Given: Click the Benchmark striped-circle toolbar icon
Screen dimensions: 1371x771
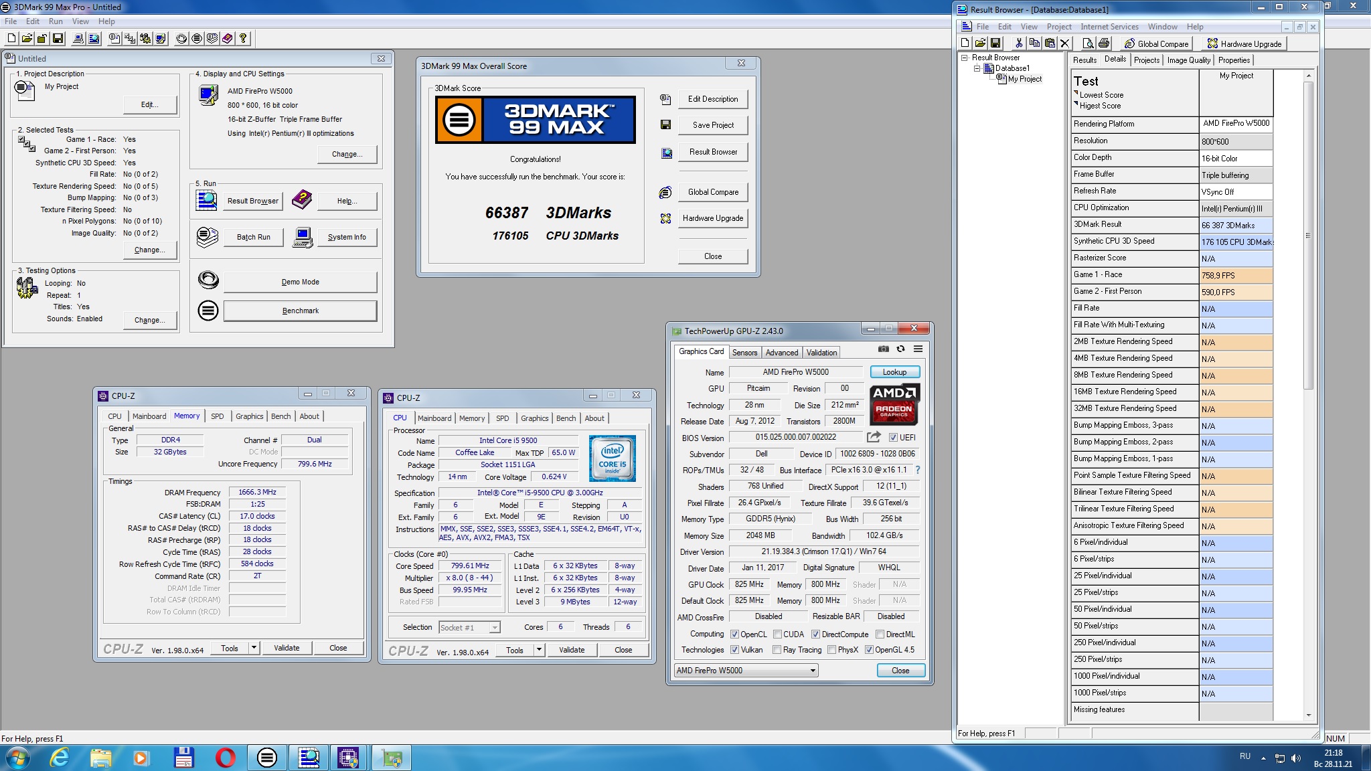Looking at the screenshot, I should point(197,38).
